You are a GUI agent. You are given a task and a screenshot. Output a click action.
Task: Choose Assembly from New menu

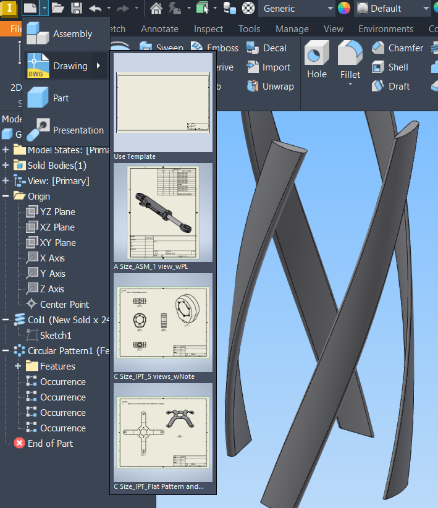click(65, 34)
